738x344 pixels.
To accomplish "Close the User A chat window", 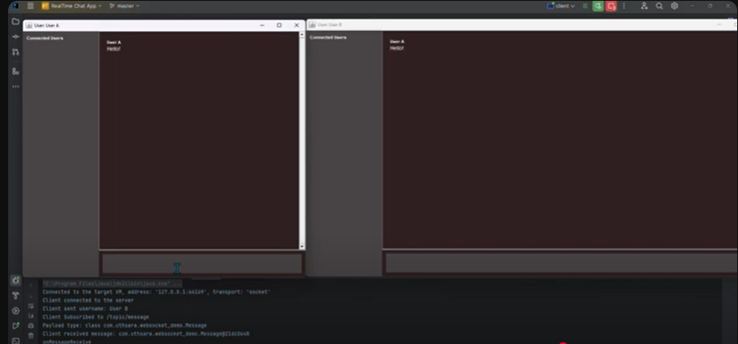I will (x=297, y=25).
